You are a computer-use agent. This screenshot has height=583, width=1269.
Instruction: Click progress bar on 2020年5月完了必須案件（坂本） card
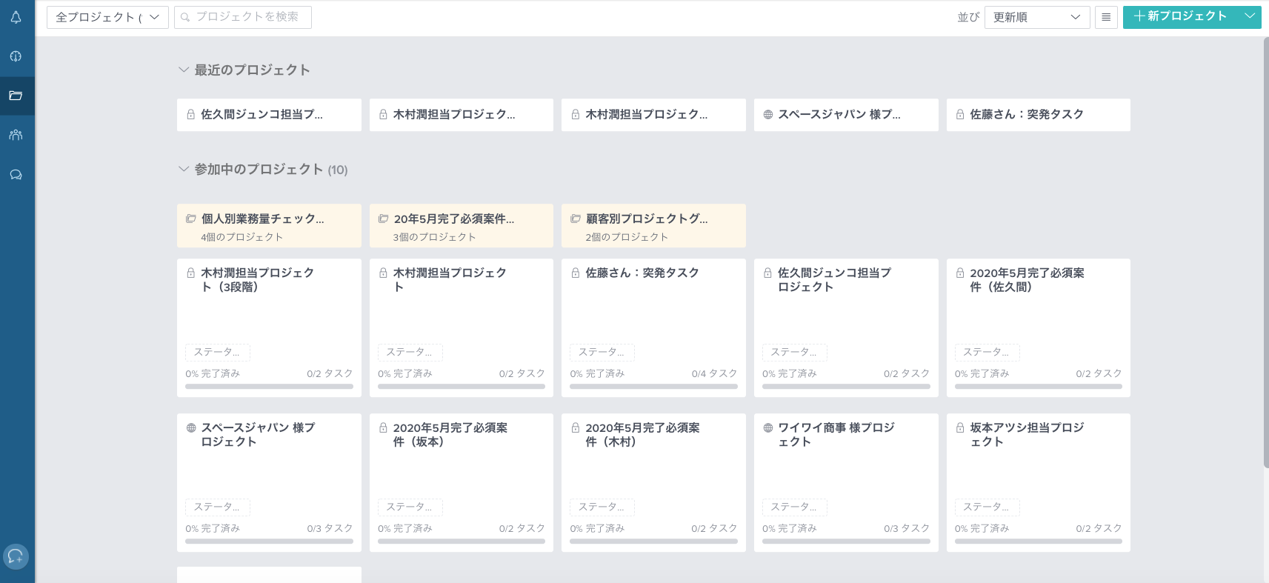coord(462,541)
